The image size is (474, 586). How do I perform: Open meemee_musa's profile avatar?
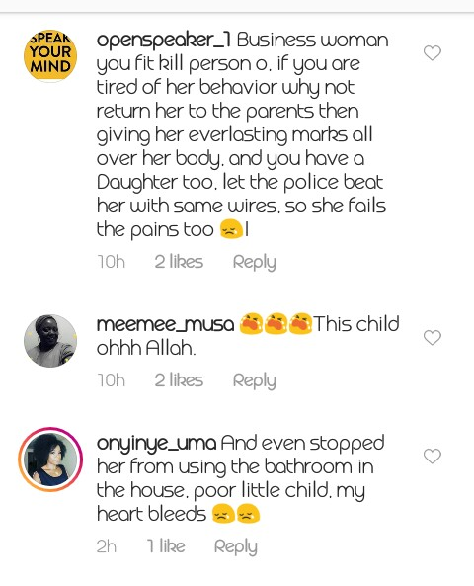tap(50, 341)
